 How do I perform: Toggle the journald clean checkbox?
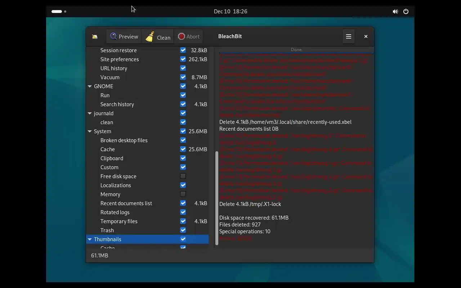183,122
